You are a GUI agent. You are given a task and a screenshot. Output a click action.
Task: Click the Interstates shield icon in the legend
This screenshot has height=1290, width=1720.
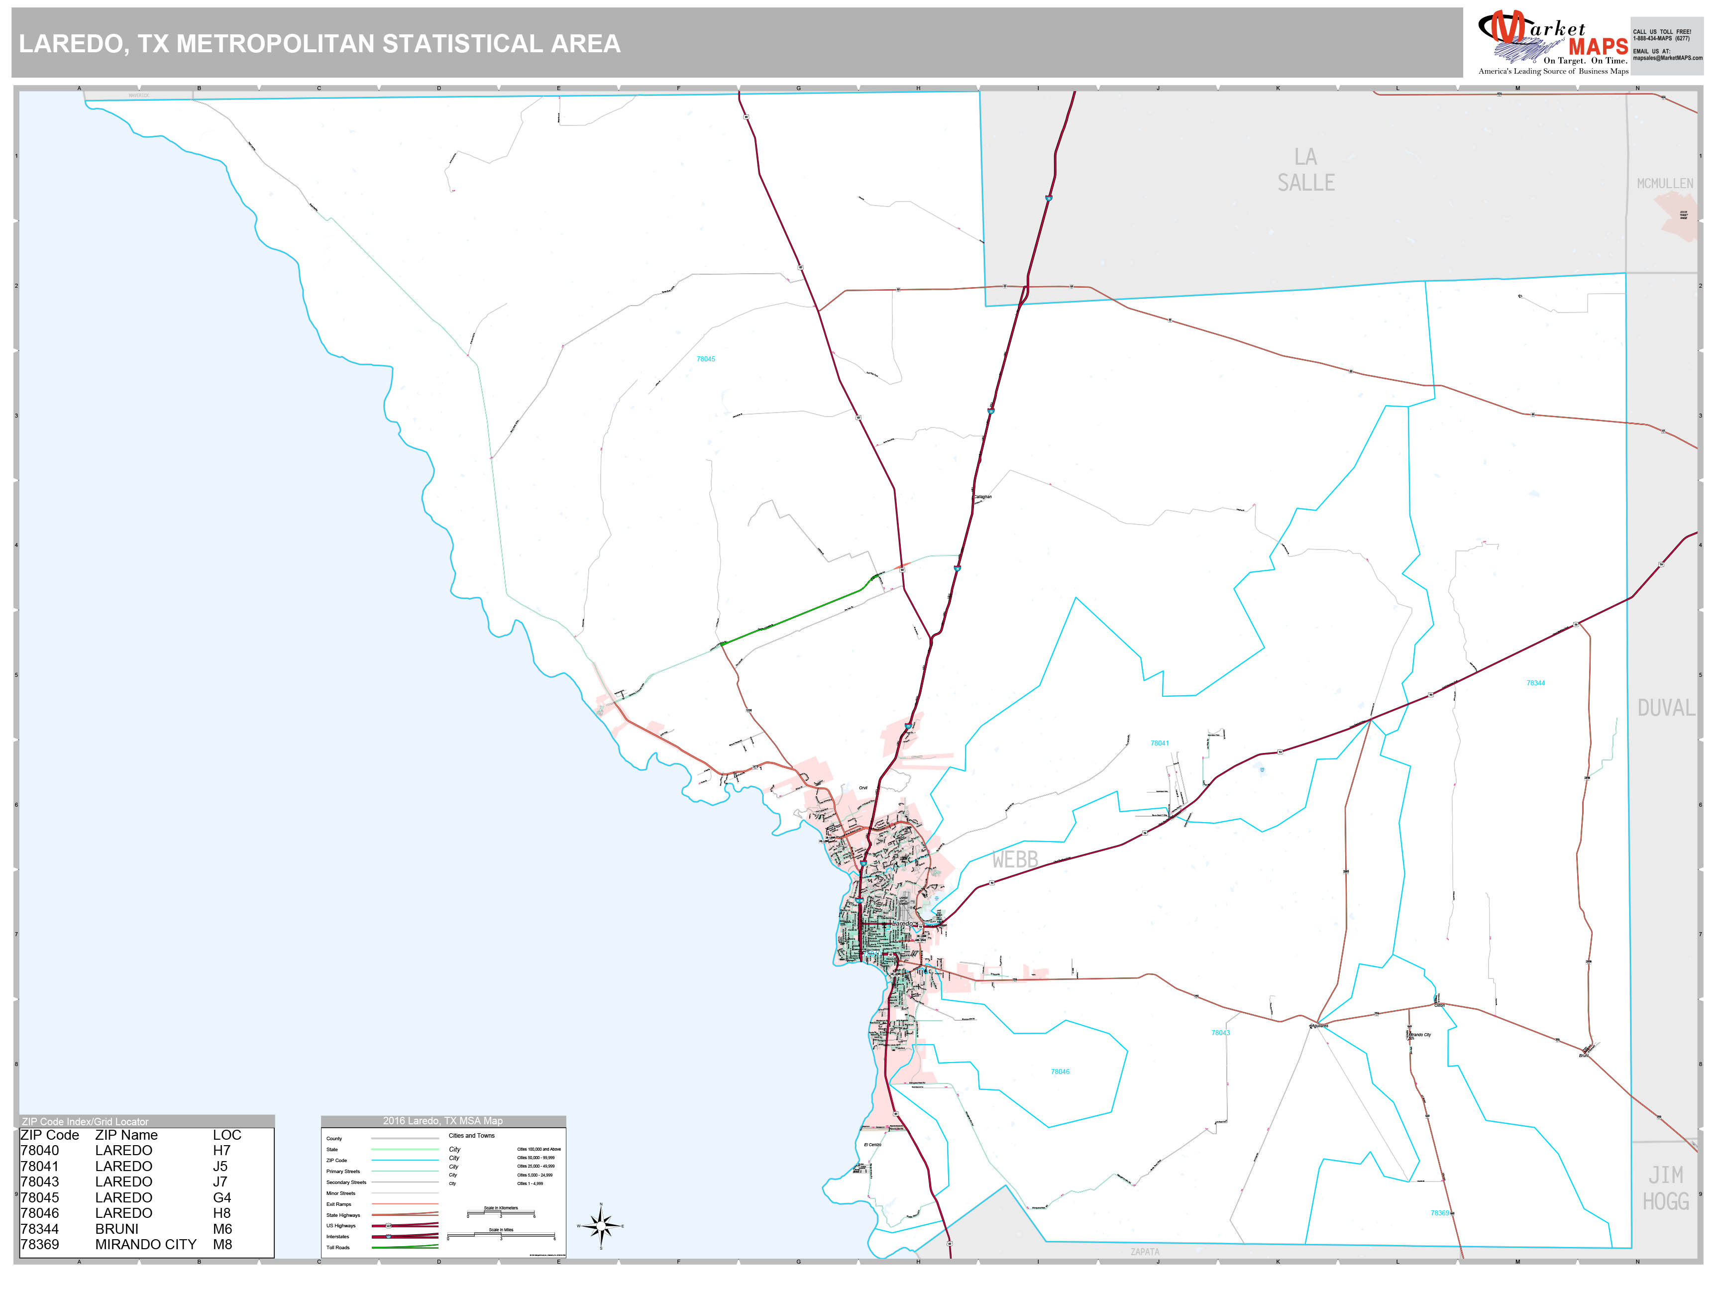click(x=389, y=1237)
